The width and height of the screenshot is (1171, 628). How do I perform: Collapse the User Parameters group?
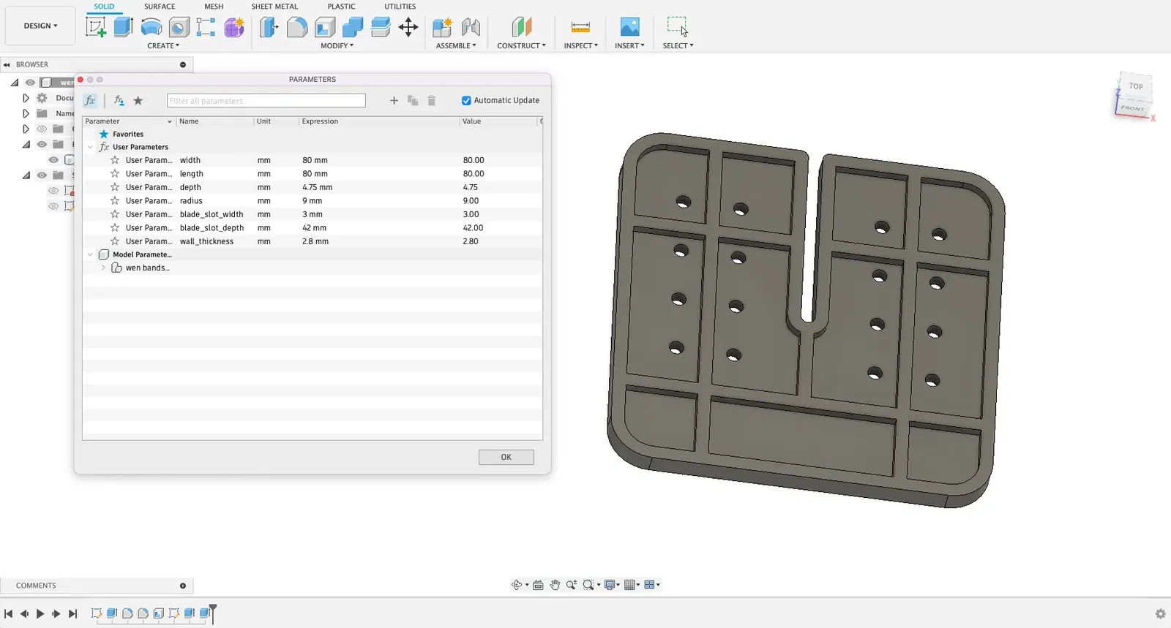click(90, 147)
